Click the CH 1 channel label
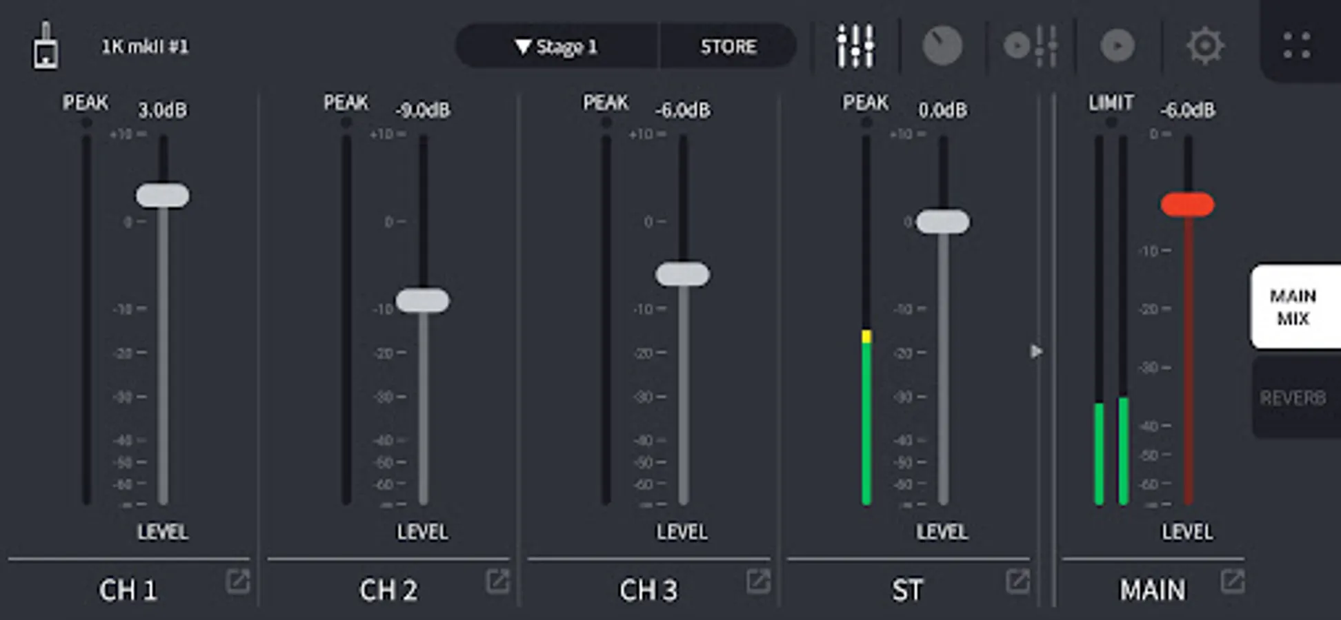The width and height of the screenshot is (1341, 620). click(x=128, y=590)
